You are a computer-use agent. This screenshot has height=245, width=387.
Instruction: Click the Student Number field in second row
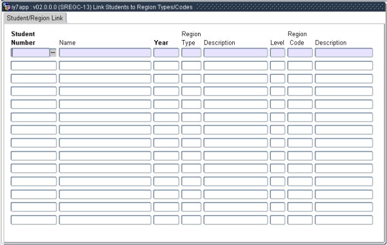(34, 66)
